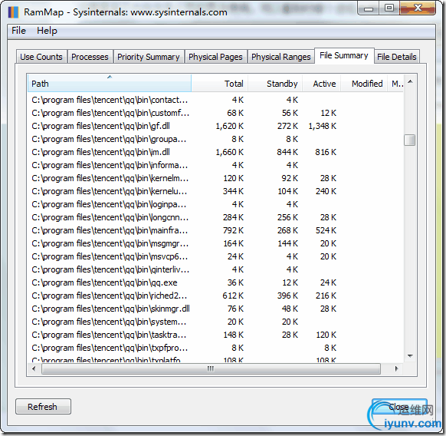Open the Help menu

click(47, 31)
